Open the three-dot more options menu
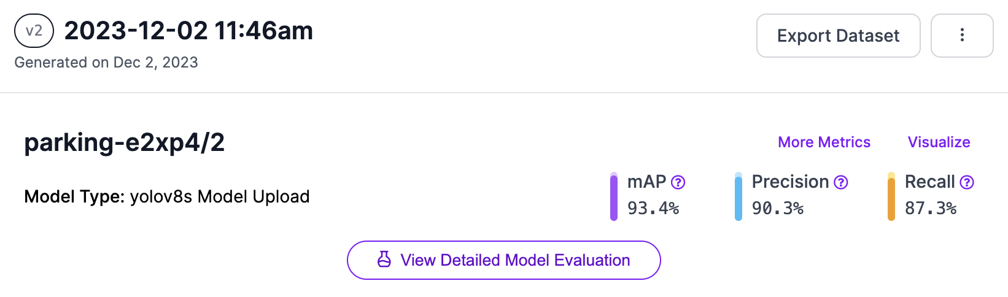The image size is (1008, 297). click(x=962, y=36)
